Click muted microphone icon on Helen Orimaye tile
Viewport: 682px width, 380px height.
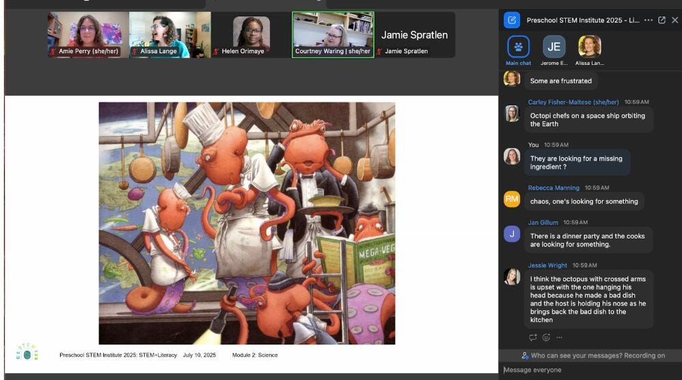216,51
